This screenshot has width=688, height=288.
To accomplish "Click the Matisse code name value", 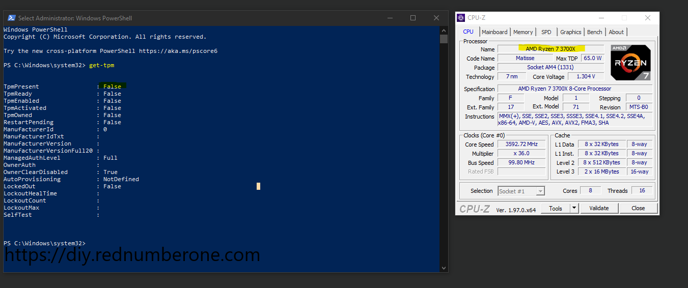I will (x=525, y=58).
